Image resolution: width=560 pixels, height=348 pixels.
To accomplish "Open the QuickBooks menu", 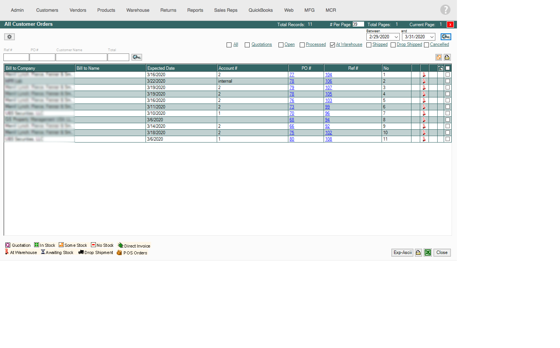I will coord(260,10).
